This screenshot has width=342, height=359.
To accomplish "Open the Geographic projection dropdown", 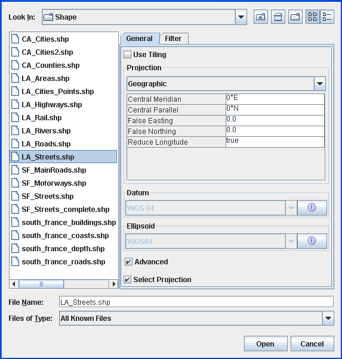I will [320, 83].
